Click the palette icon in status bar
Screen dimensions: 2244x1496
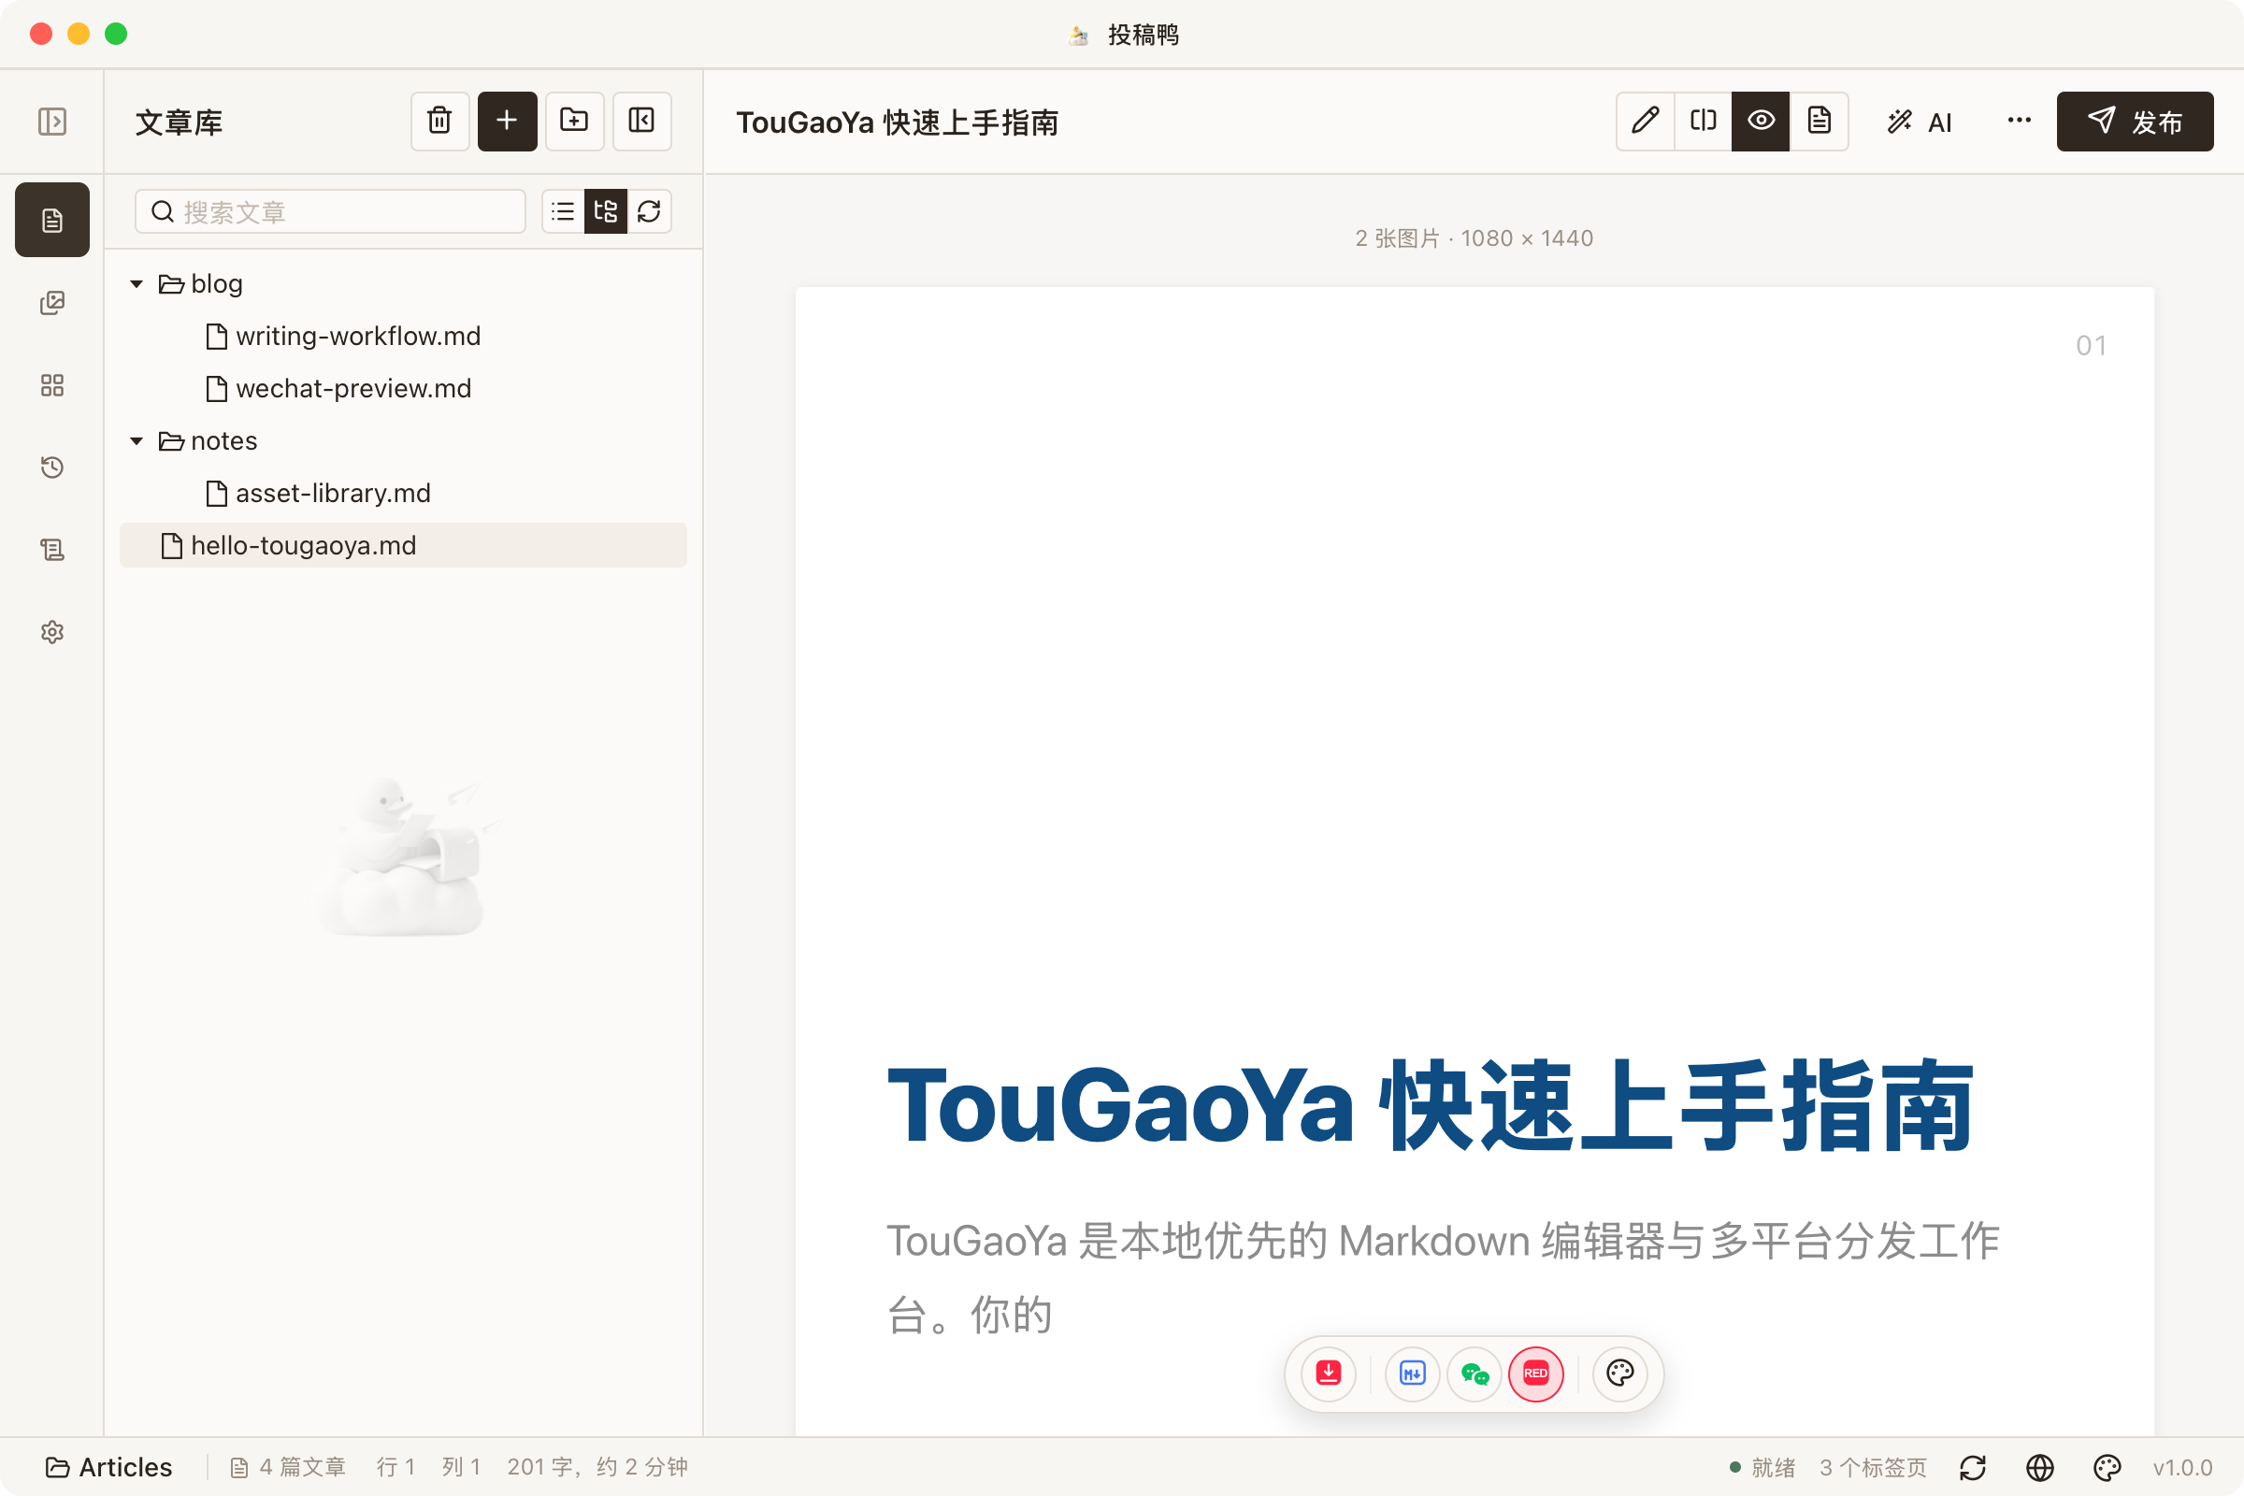pos(2107,1466)
